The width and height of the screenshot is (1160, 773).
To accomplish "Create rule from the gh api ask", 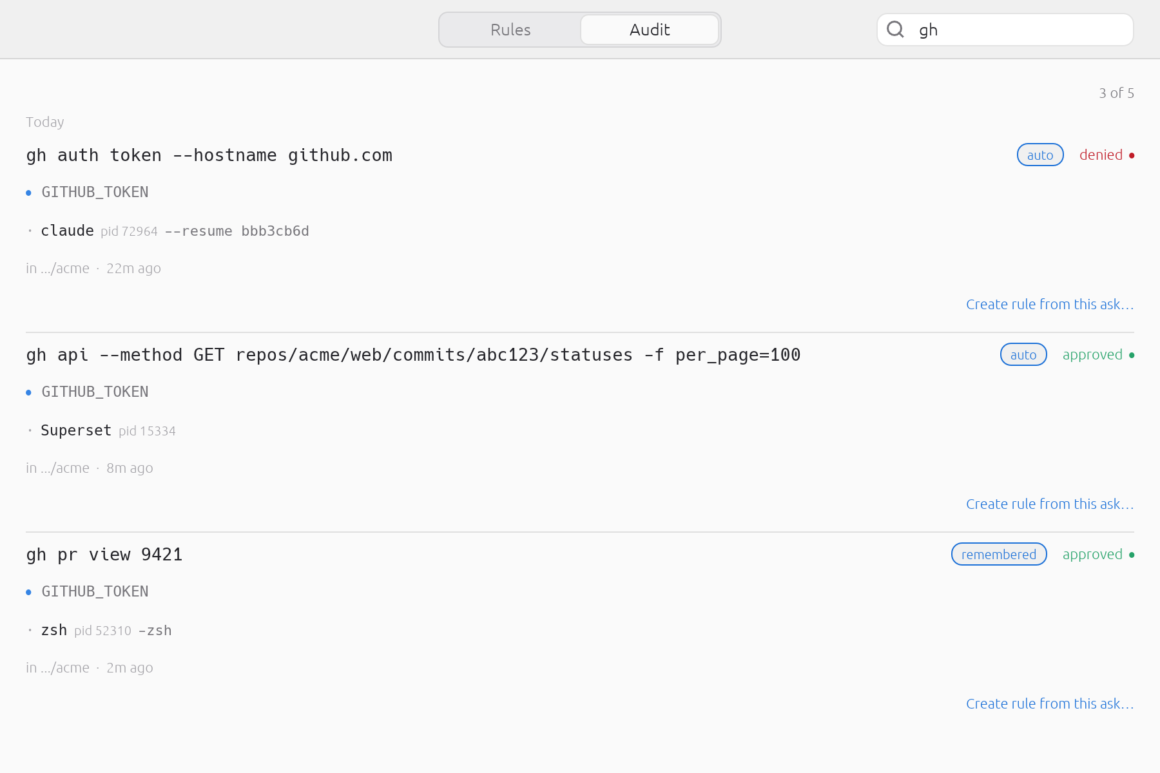I will (1050, 504).
